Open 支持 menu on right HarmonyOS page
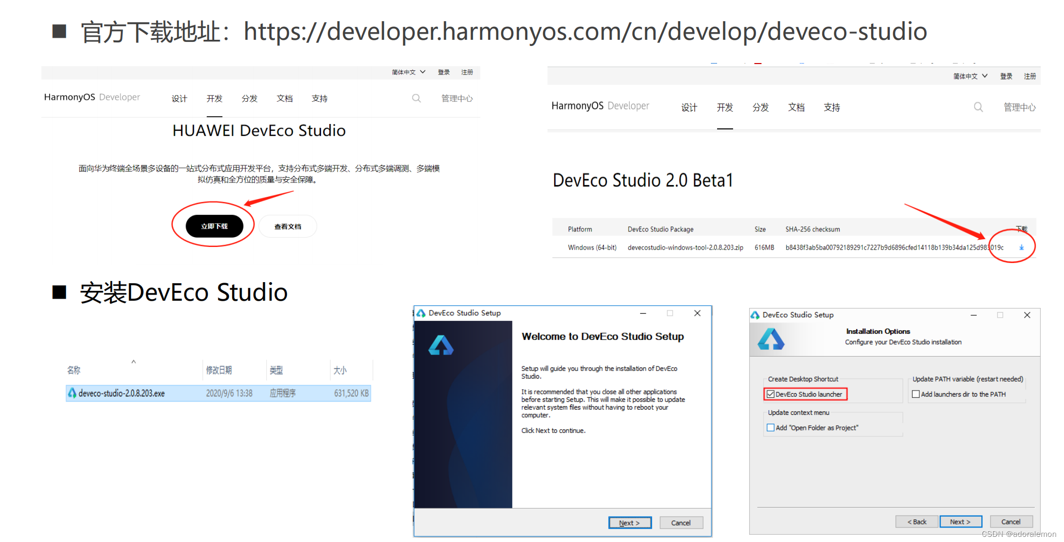The height and width of the screenshot is (542, 1064). pos(832,107)
